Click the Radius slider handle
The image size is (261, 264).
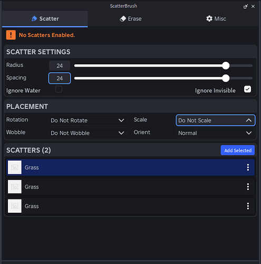tap(226, 65)
